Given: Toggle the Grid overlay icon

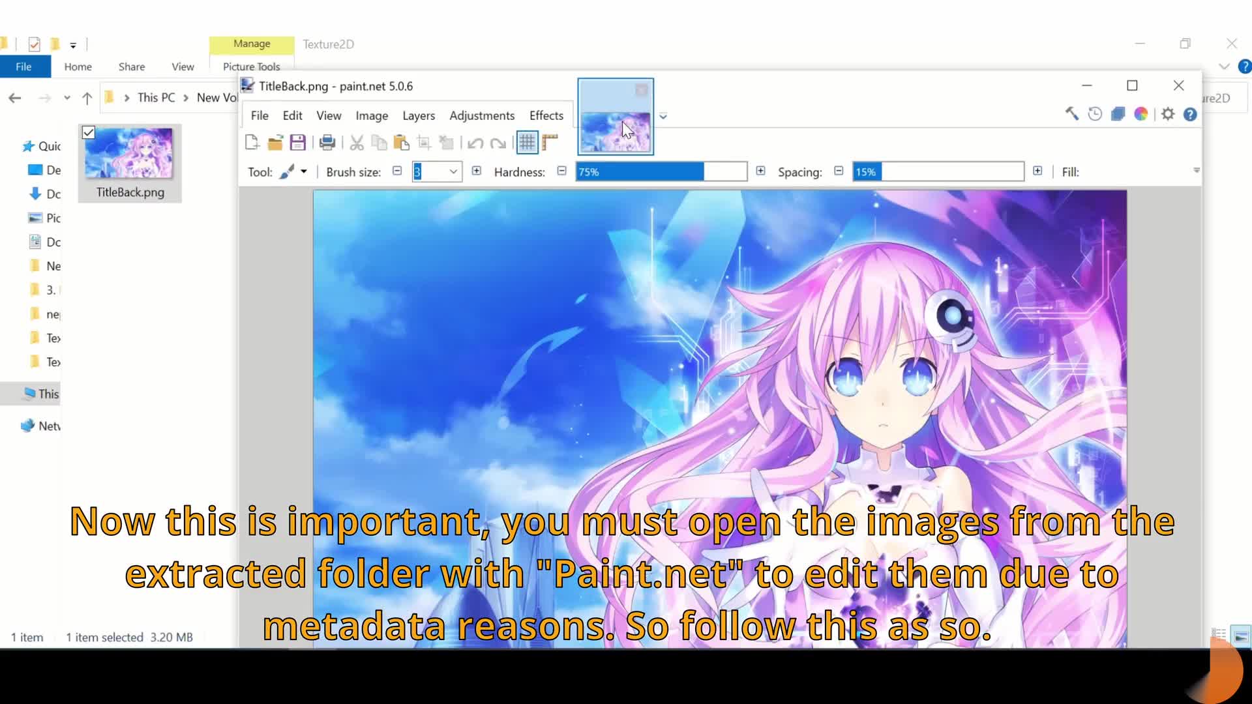Looking at the screenshot, I should pos(527,142).
